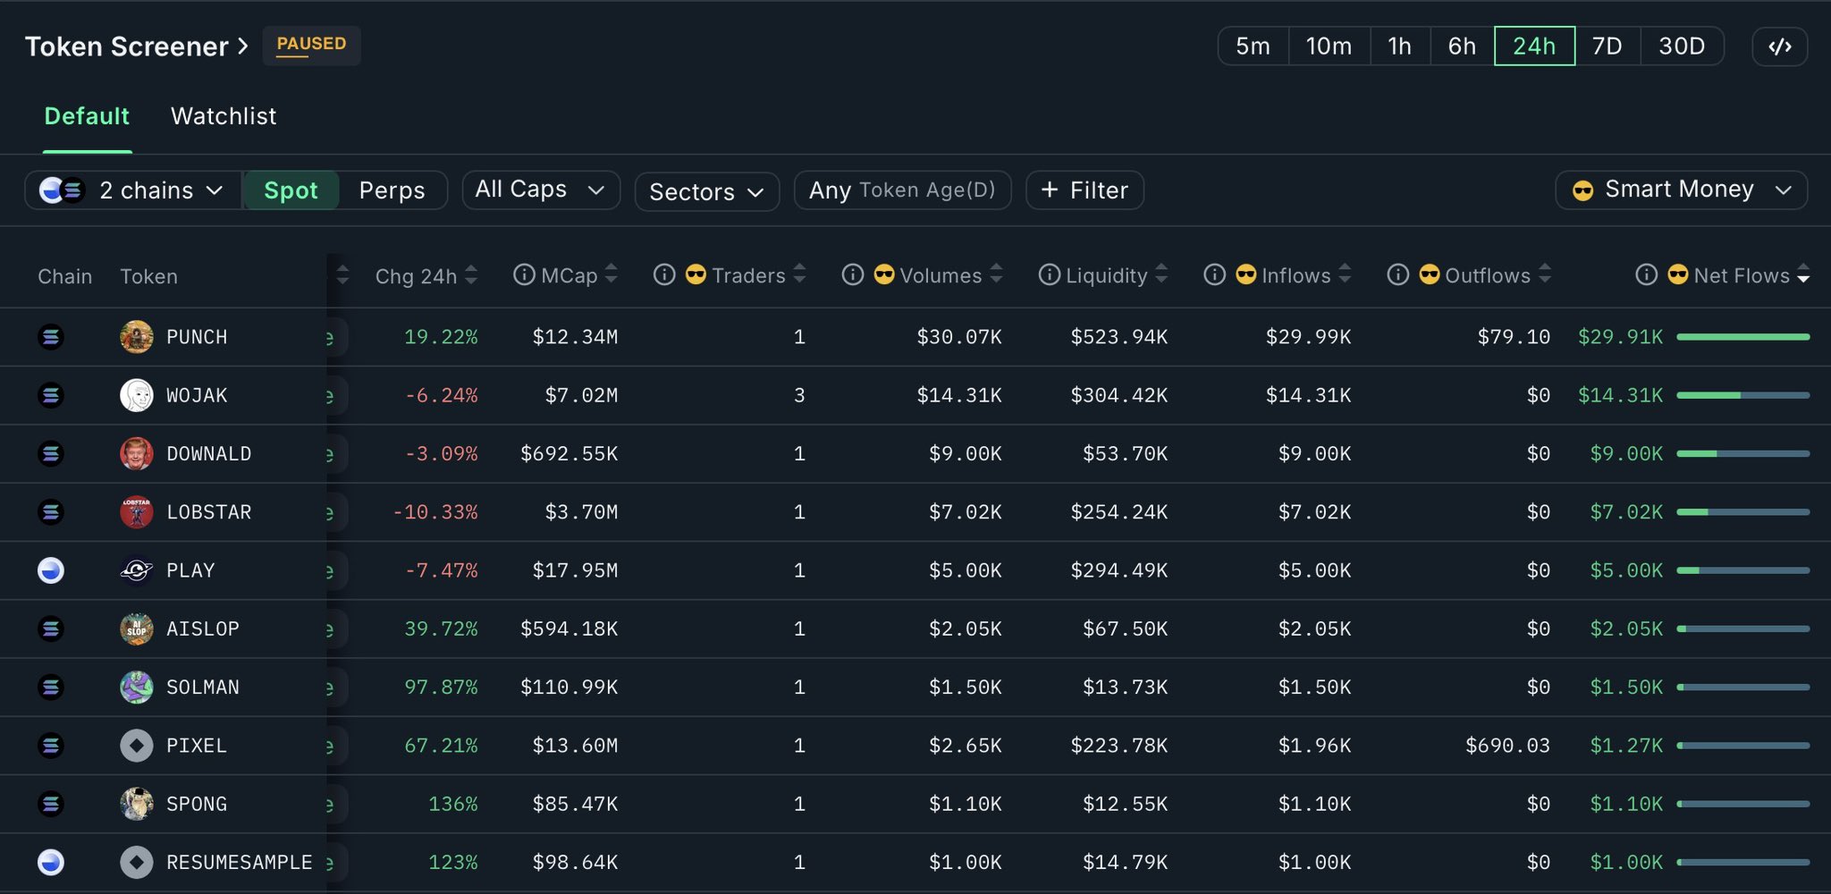Expand the All Caps dropdown
This screenshot has width=1831, height=894.
540,190
